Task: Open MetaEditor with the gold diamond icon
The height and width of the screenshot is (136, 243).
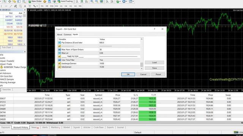Action: (45, 2)
